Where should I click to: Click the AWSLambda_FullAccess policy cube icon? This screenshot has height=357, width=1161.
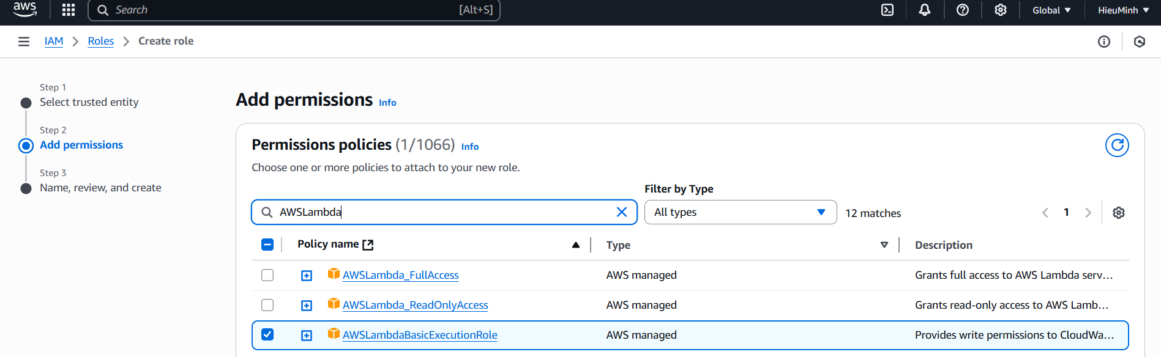tap(334, 274)
